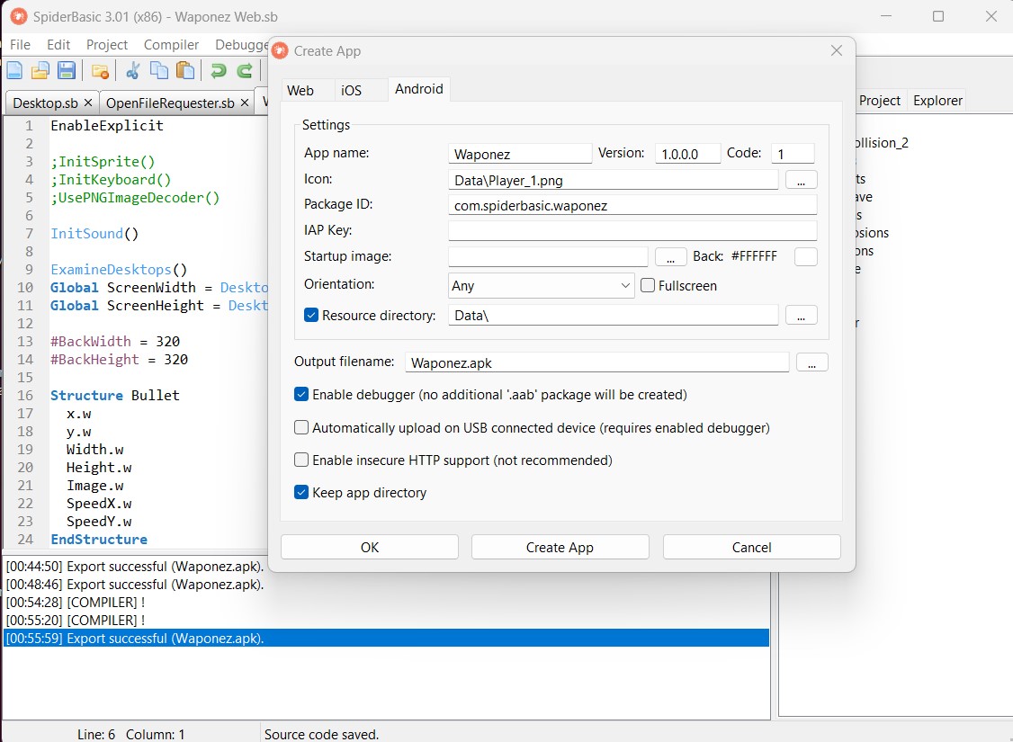This screenshot has width=1013, height=742.
Task: Open the Project menu
Action: 107,45
